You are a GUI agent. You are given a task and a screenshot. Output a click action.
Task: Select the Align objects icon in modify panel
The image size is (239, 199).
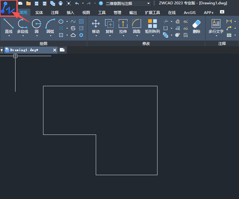pos(178,28)
